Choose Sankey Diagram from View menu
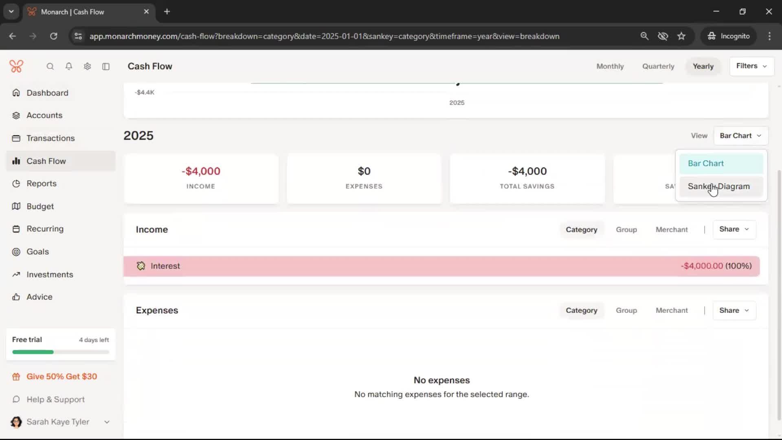This screenshot has height=440, width=782. point(718,187)
